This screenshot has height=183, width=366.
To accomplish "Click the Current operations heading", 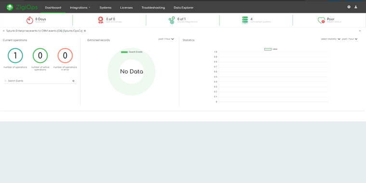I will pyautogui.click(x=15, y=40).
